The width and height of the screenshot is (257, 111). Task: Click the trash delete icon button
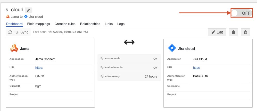click(x=245, y=32)
